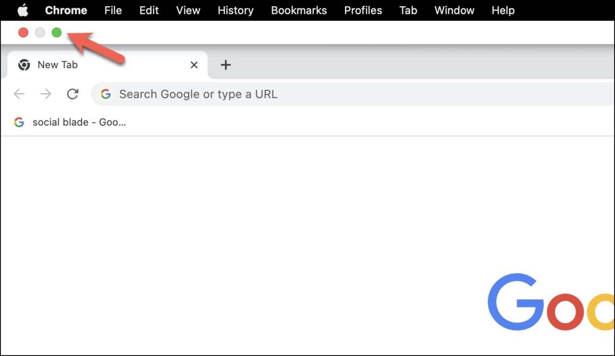
Task: Open the Apple menu
Action: coord(23,10)
